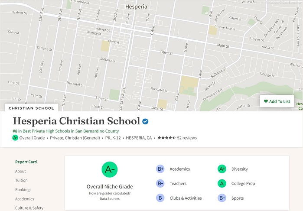Click the B+ Academics grade badge
This screenshot has width=303, height=211.
160,169
